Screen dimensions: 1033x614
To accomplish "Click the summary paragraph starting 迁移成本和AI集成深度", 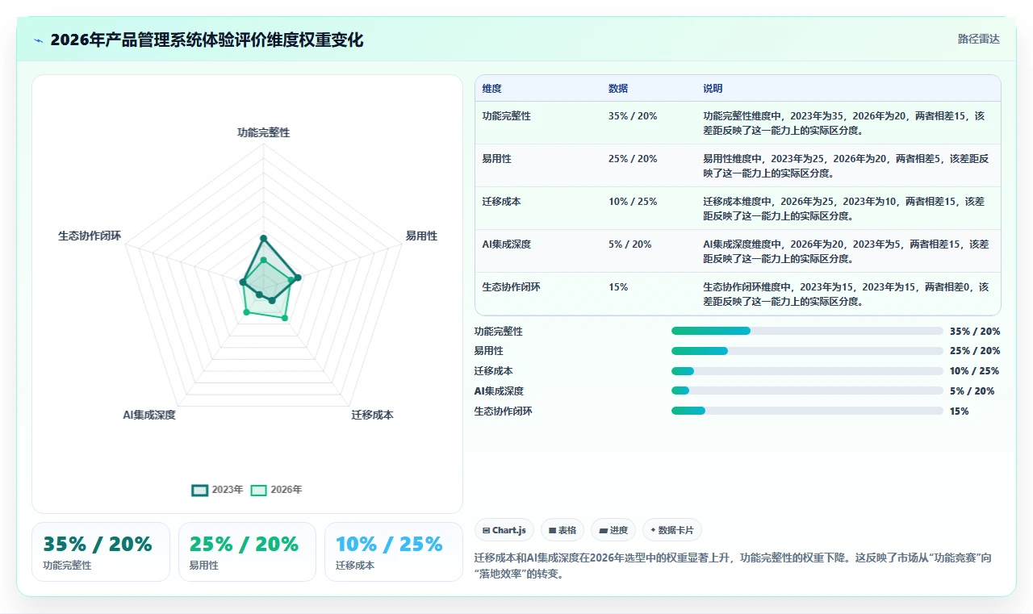I will 733,566.
